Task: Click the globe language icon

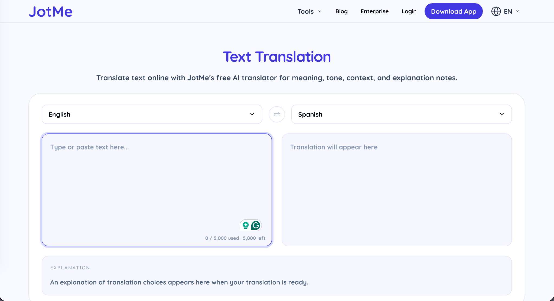Action: (496, 11)
